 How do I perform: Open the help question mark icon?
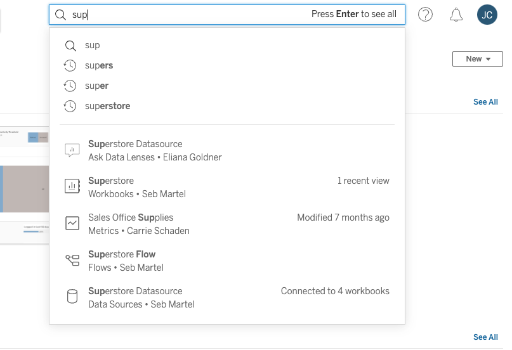(425, 15)
